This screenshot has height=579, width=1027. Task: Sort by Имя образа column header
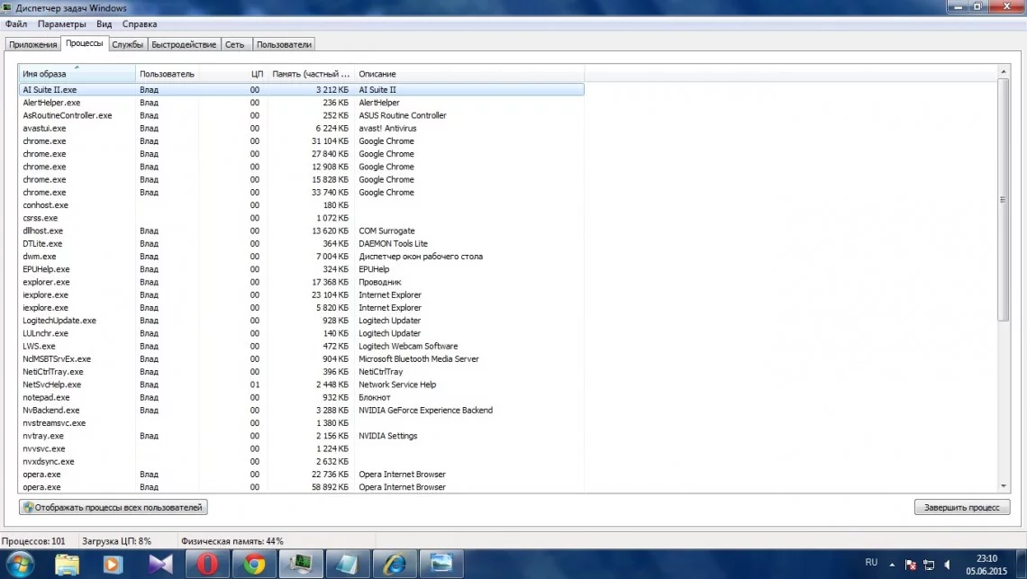point(77,73)
